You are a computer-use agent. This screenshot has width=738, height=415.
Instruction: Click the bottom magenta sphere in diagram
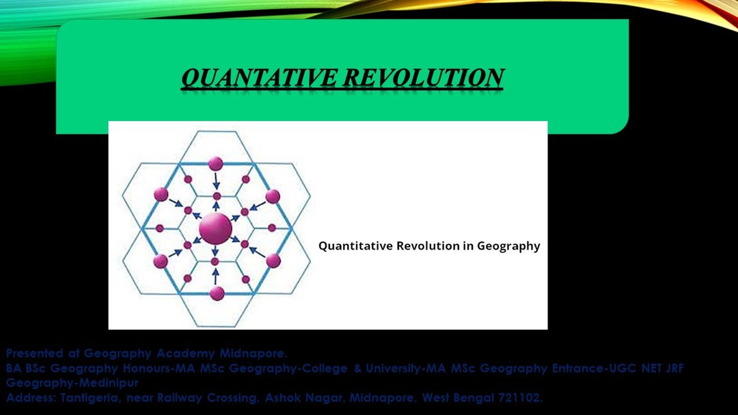pyautogui.click(x=217, y=293)
